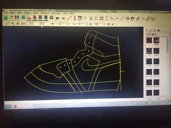171x128 pixels.
Task: Click the purple shoe-shaped tool icon
Action: 122,18
